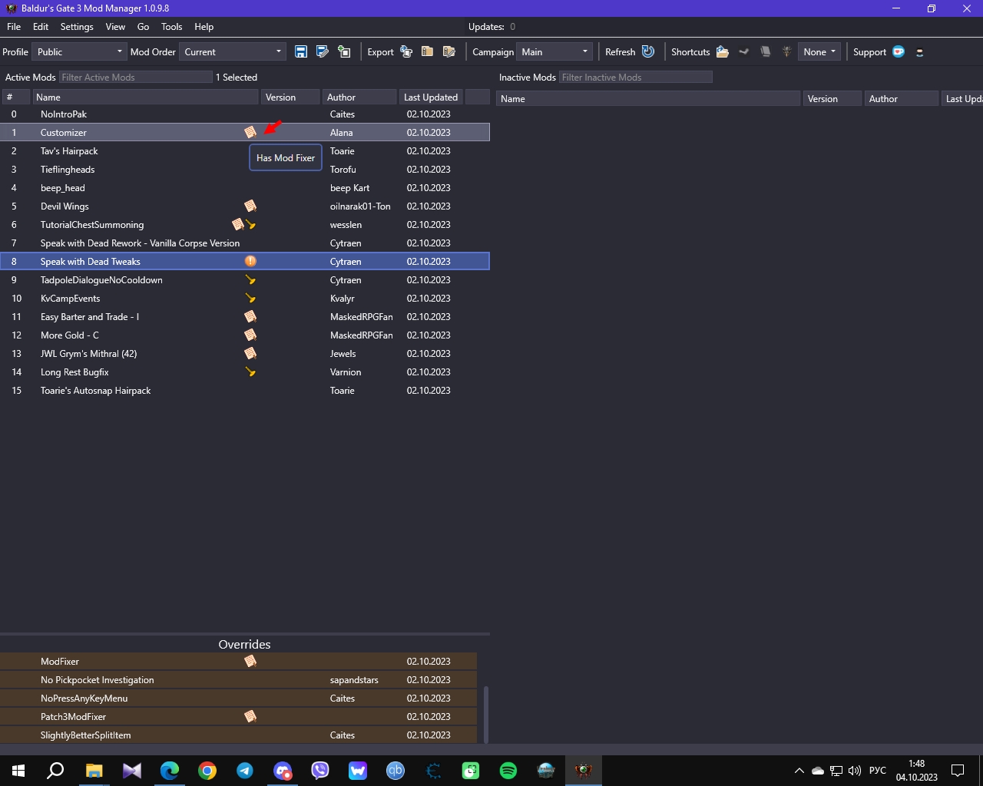Click the blue Refresh circular arrow icon
Screen dimensions: 983x786
tap(648, 51)
